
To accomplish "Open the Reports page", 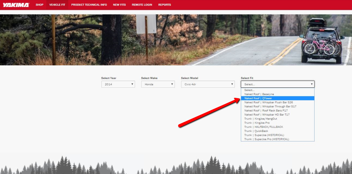I will tap(165, 5).
